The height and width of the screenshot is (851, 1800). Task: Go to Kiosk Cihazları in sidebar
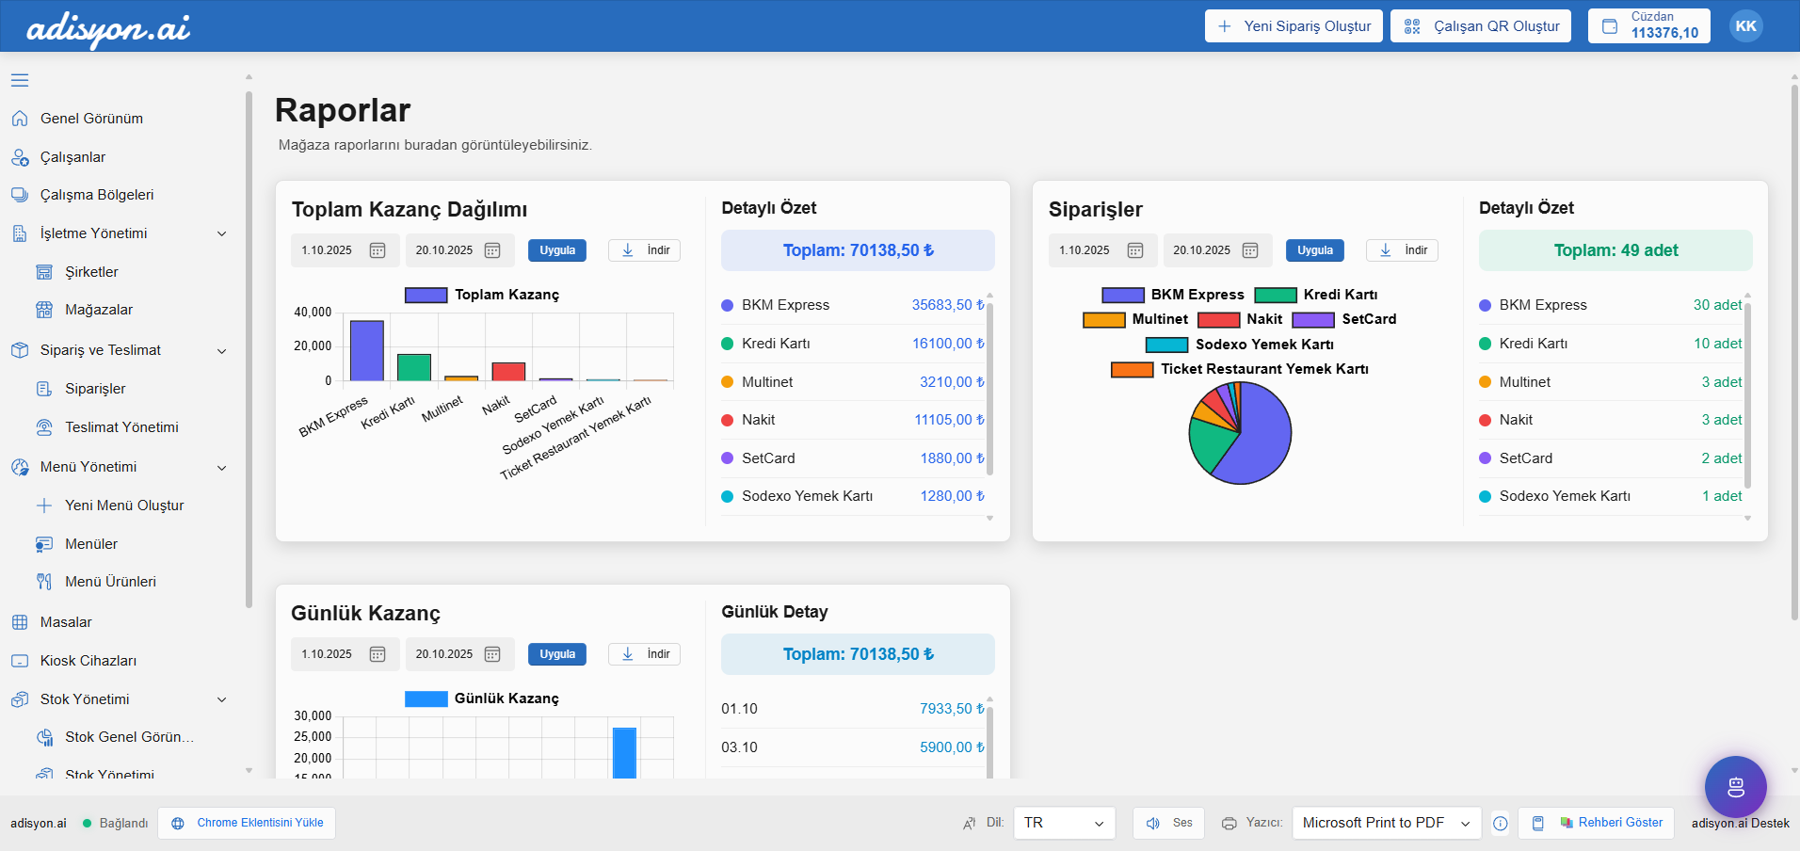(88, 661)
